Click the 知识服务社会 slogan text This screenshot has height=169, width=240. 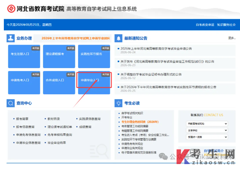point(226,25)
